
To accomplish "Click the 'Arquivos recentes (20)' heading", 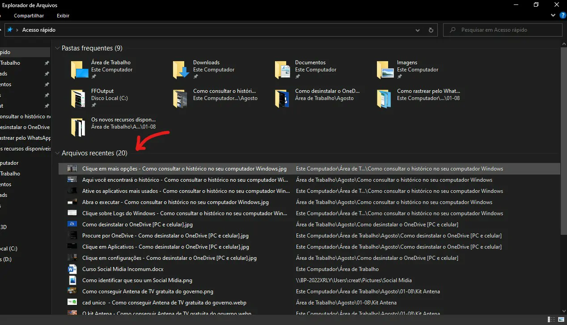I will pos(94,153).
